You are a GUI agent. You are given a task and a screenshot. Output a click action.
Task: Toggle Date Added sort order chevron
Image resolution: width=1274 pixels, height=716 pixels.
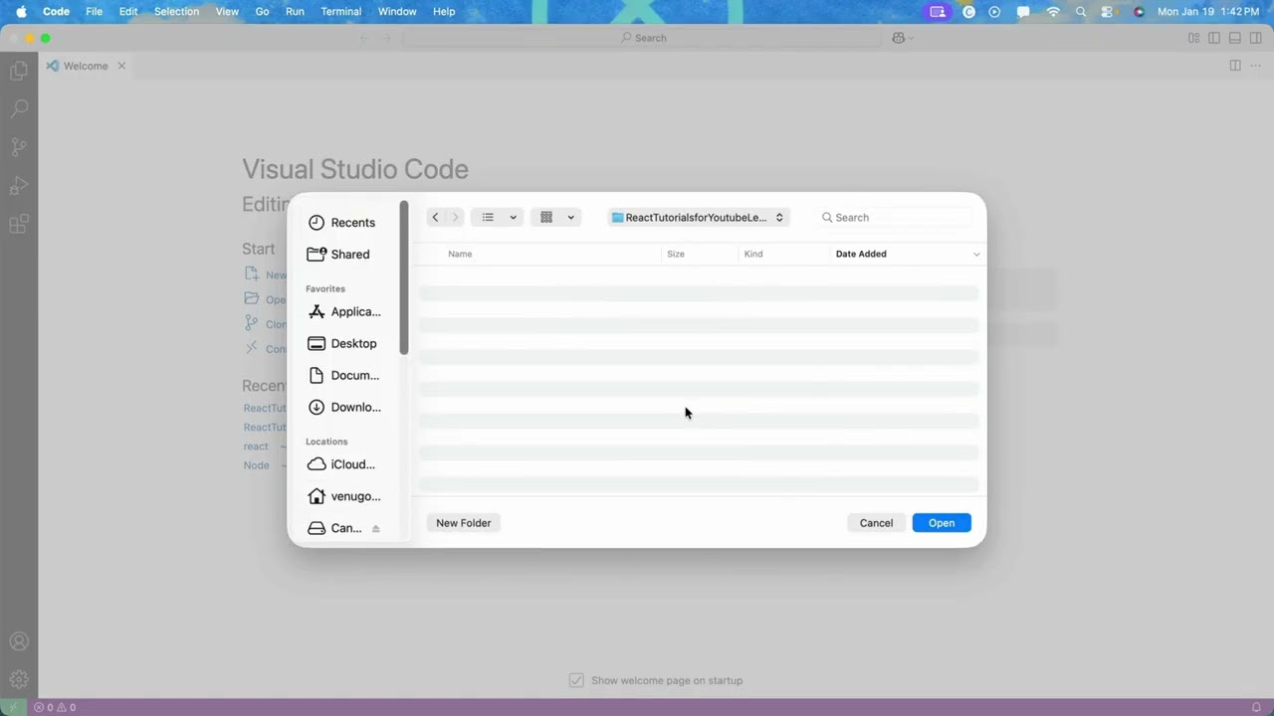(976, 255)
